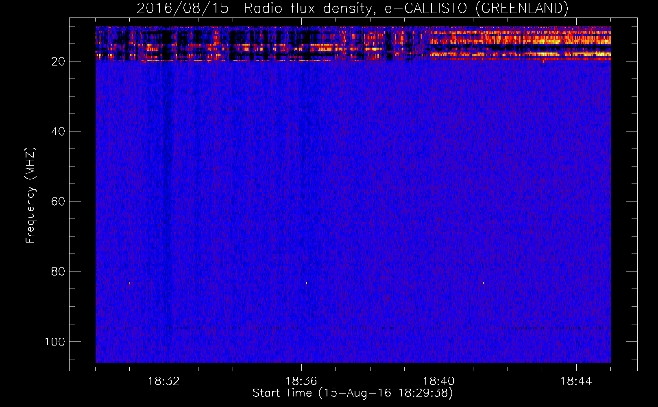Click the "Frequency (MHZ)" y-axis label
Screen dimensions: 658x407
pos(31,195)
